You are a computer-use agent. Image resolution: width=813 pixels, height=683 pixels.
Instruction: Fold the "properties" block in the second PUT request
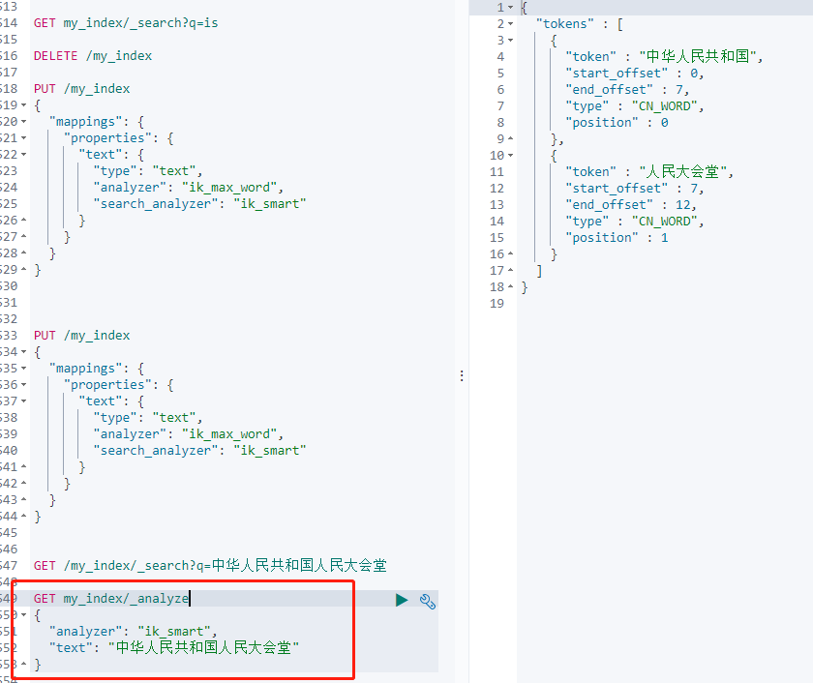(23, 385)
